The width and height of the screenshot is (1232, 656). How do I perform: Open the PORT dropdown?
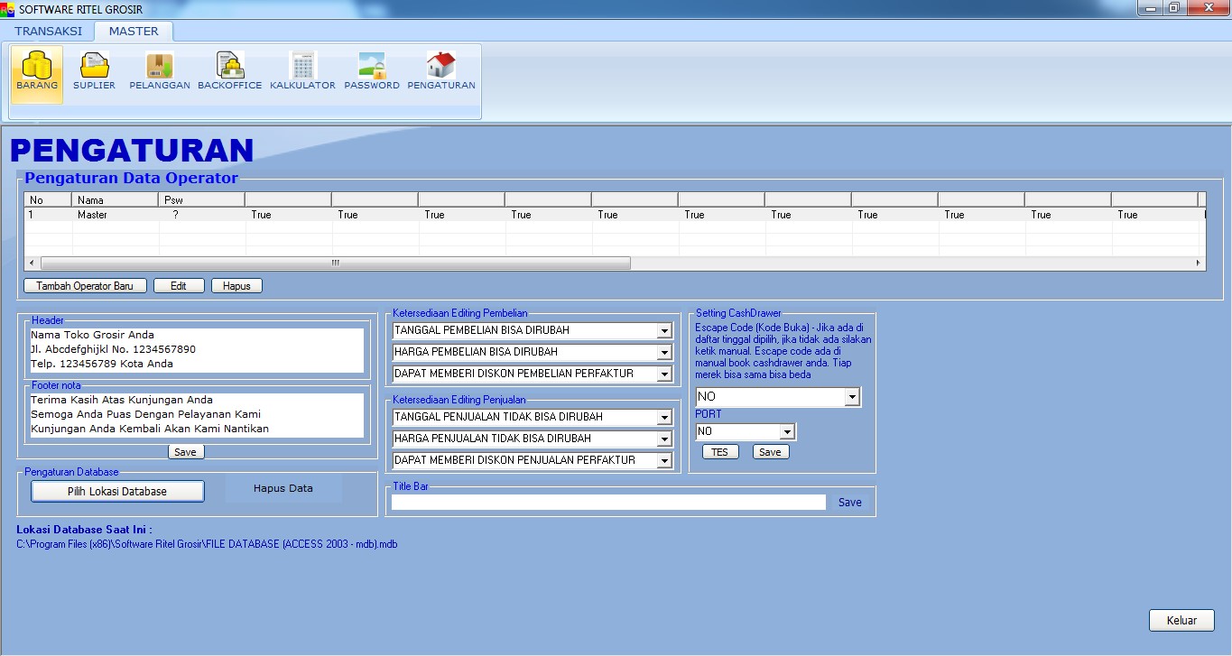tap(787, 431)
